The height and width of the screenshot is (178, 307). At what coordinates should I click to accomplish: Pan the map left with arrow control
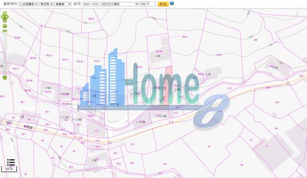[2, 17]
